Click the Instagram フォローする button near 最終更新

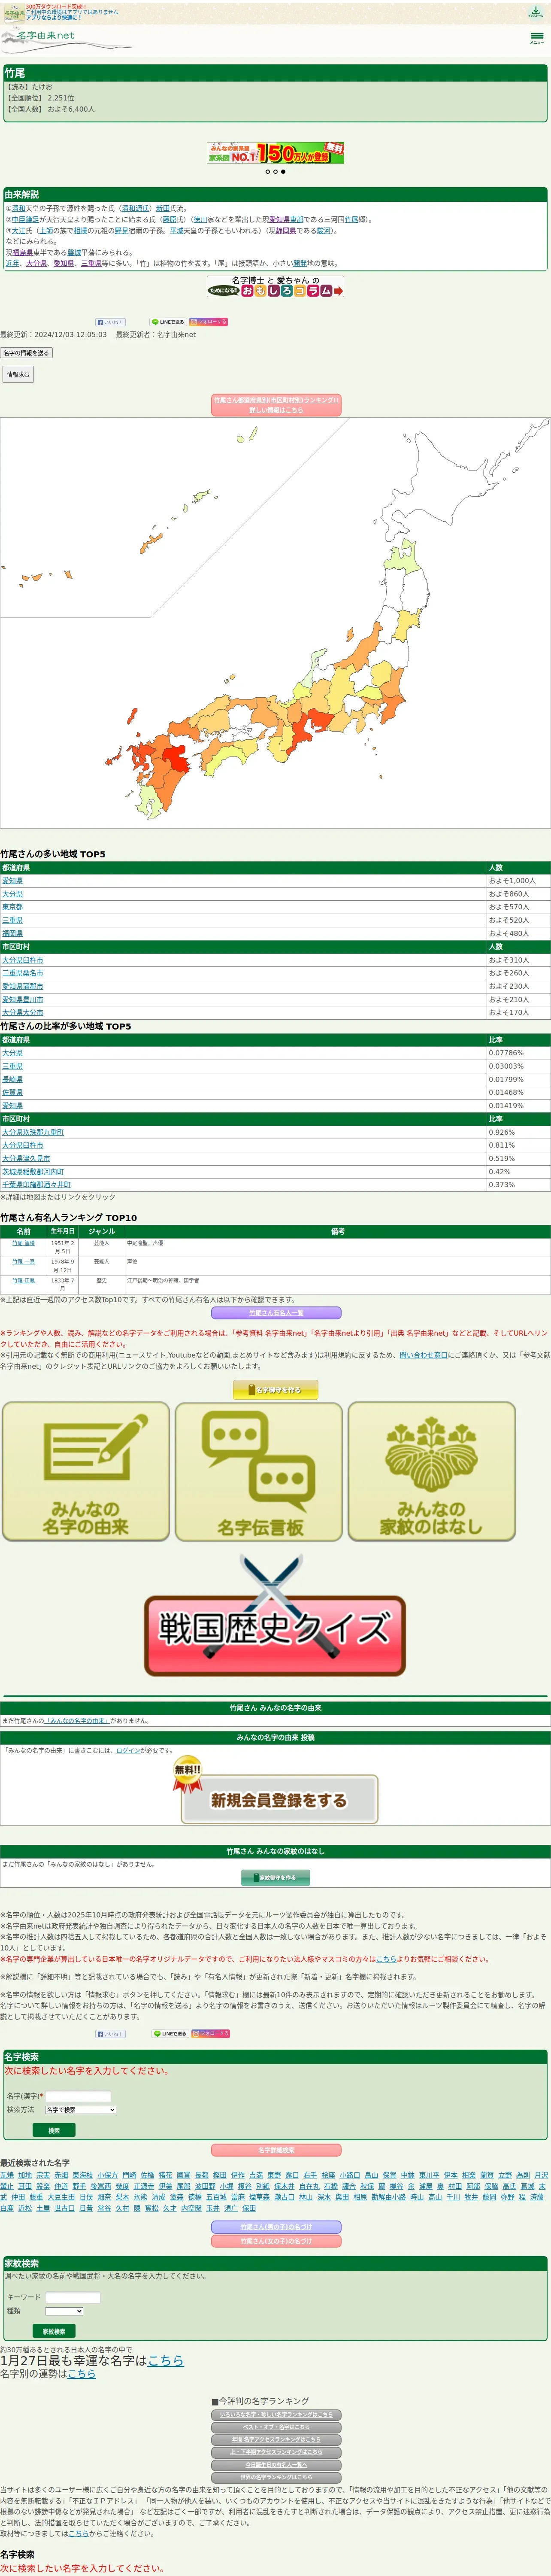[x=208, y=322]
